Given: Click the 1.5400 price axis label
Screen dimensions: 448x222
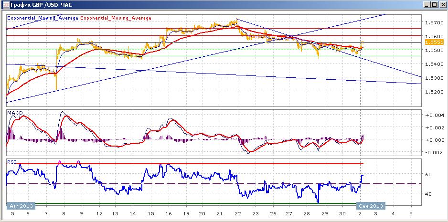Looking at the screenshot, I should [433, 64].
